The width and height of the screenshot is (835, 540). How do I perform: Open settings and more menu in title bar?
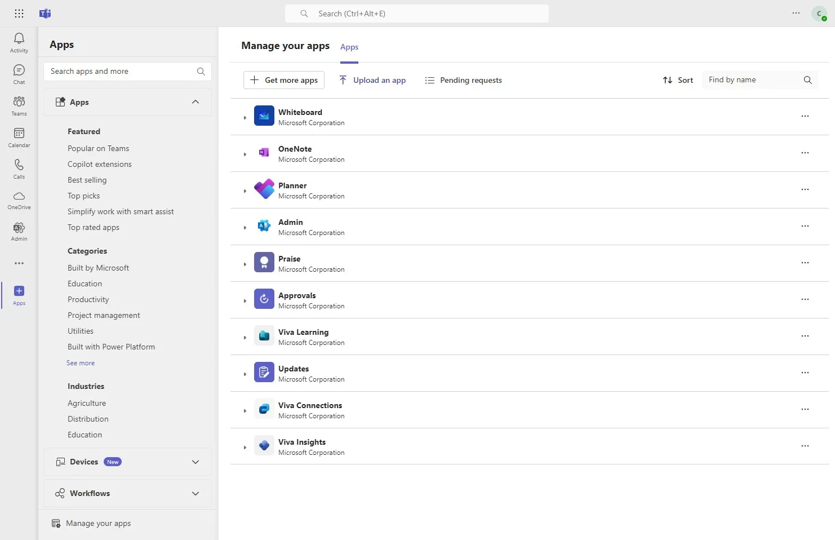coord(796,13)
